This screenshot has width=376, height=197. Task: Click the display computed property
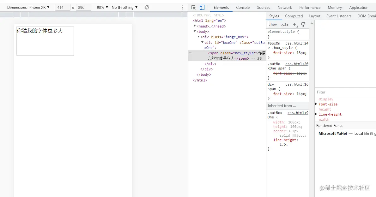click(x=326, y=99)
